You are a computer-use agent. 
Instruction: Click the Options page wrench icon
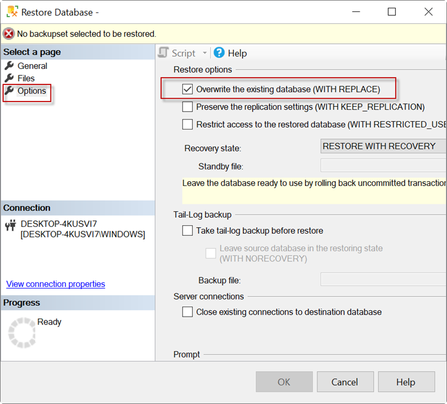pos(10,91)
